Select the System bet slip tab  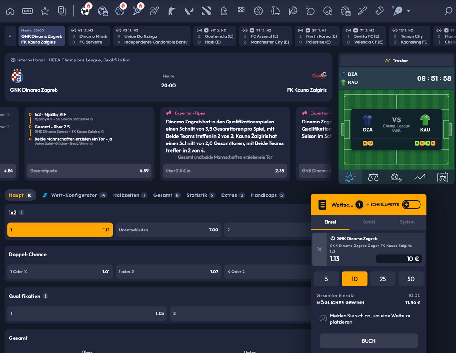pos(407,222)
